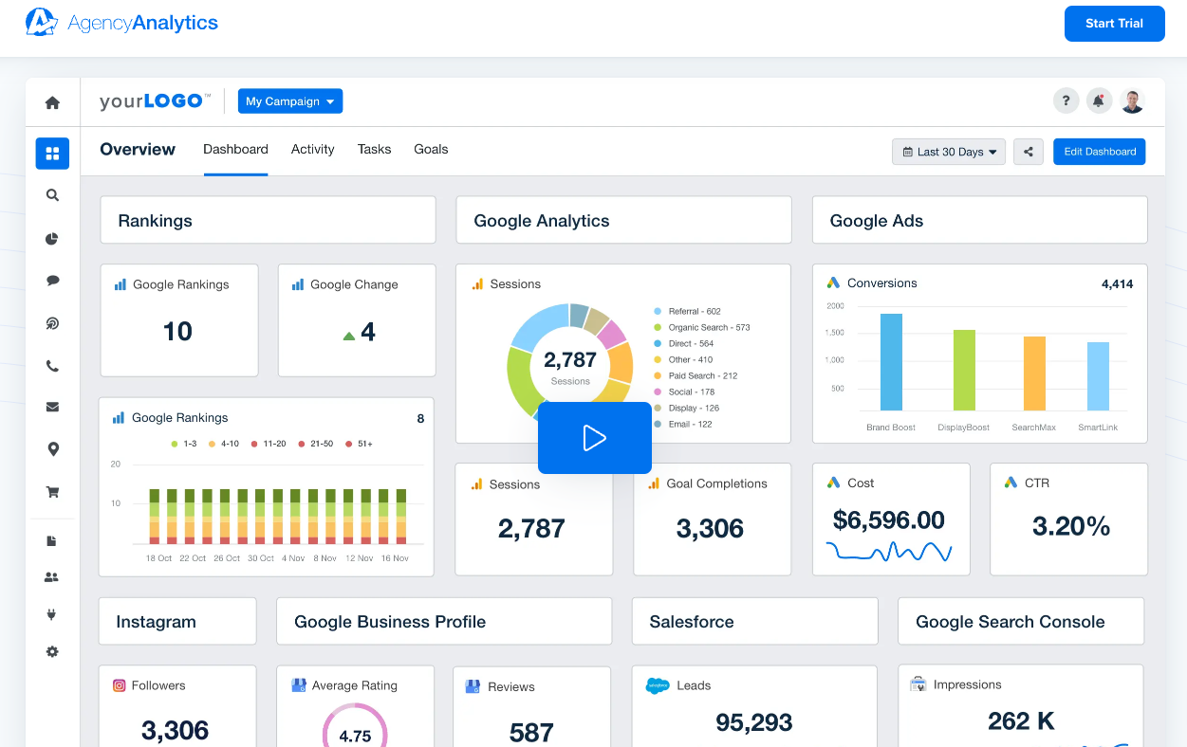
Task: Switch to the Goals tab
Action: click(x=431, y=149)
